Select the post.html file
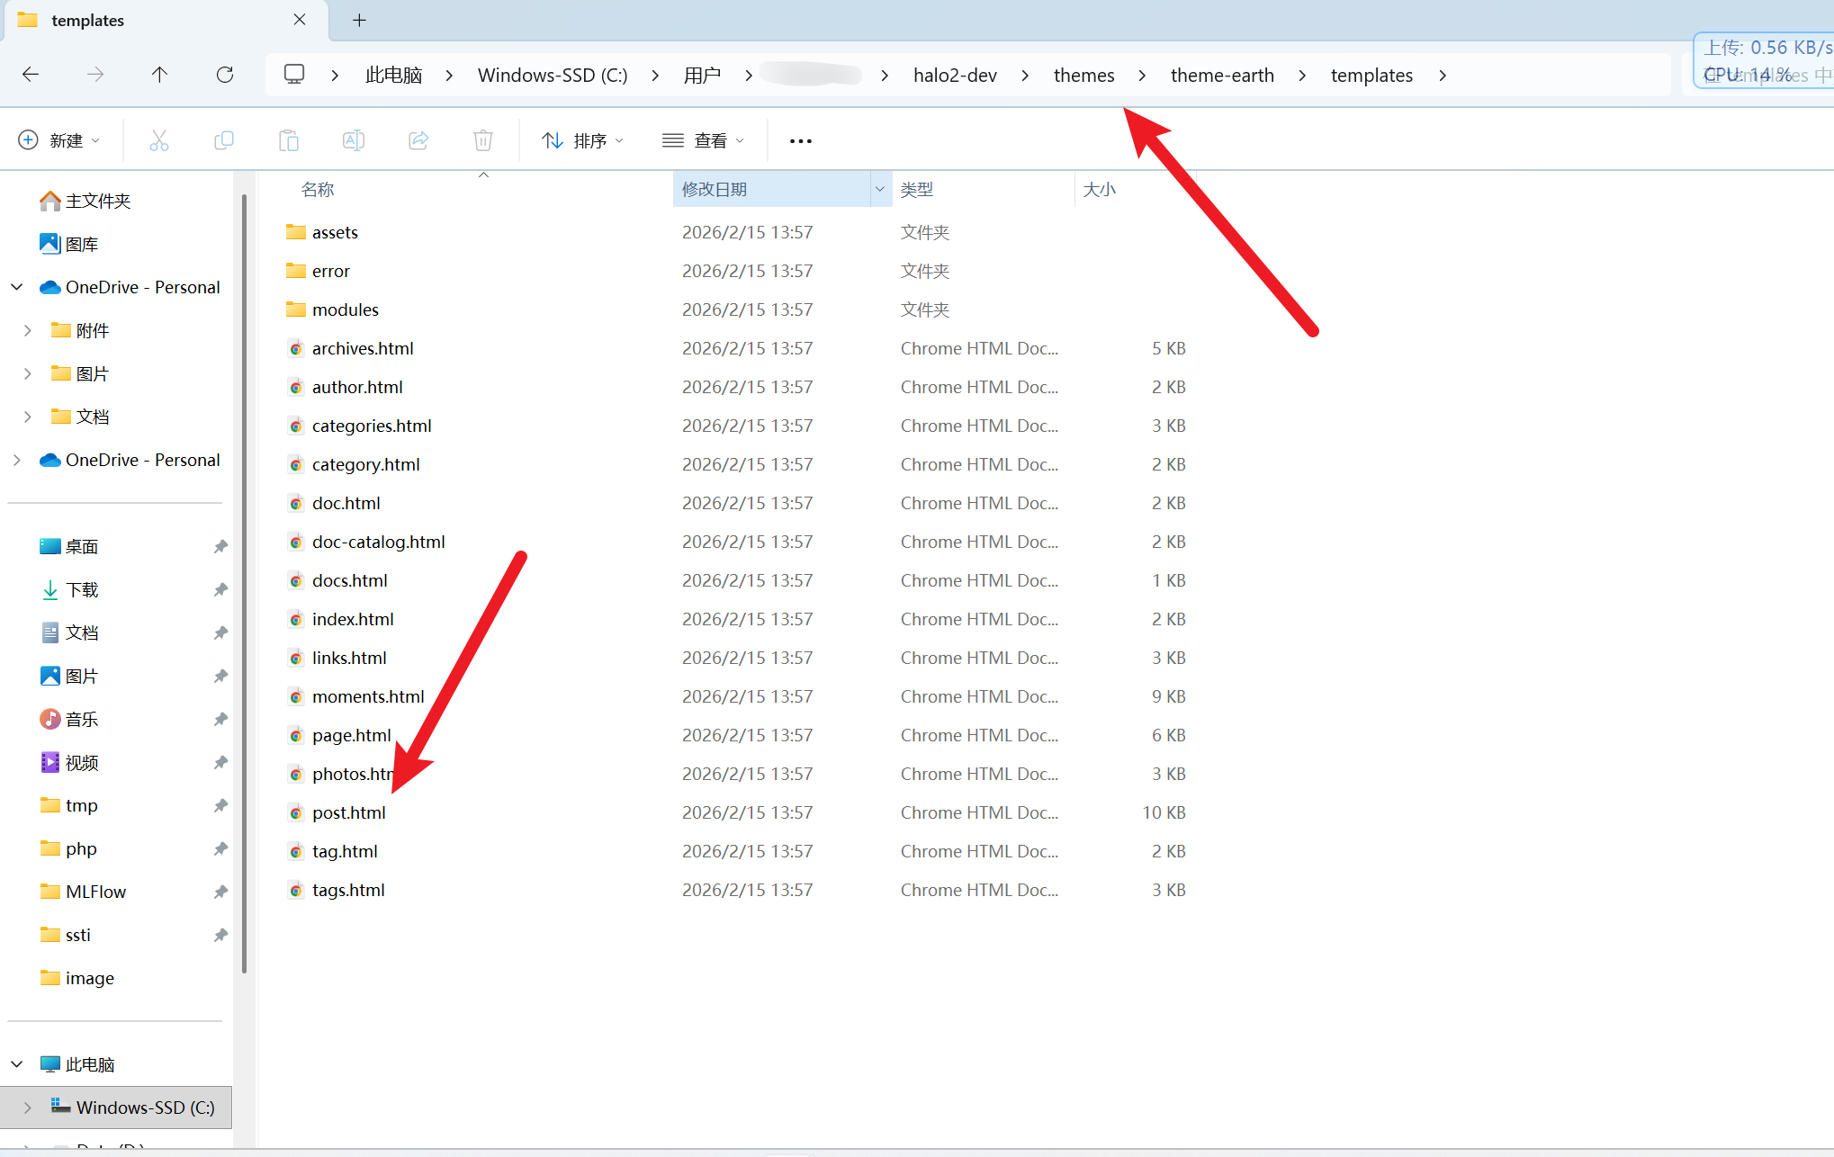The width and height of the screenshot is (1834, 1157). (348, 812)
